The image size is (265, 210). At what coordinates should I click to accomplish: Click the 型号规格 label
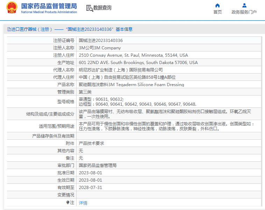click(x=66, y=102)
